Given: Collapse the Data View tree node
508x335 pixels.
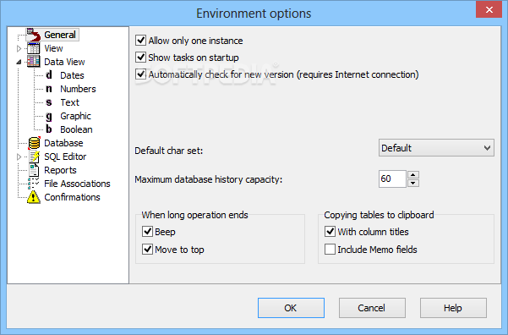Looking at the screenshot, I should [19, 62].
